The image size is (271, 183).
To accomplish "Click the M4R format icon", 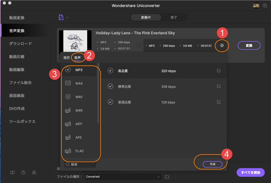I will tap(68, 110).
